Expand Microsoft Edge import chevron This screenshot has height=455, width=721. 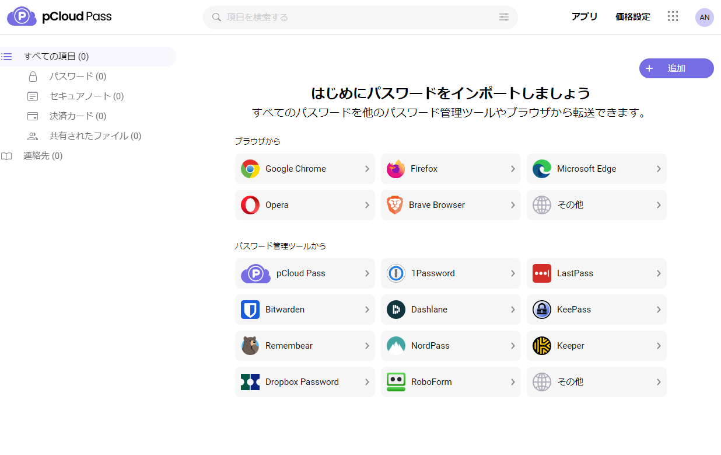(659, 169)
